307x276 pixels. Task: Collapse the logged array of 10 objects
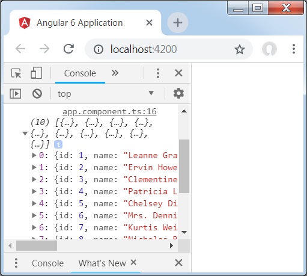(x=25, y=133)
